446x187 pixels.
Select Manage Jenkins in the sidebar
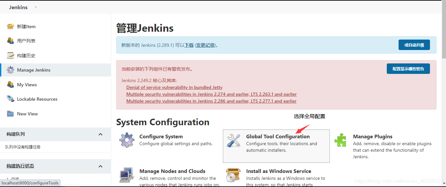(34, 70)
